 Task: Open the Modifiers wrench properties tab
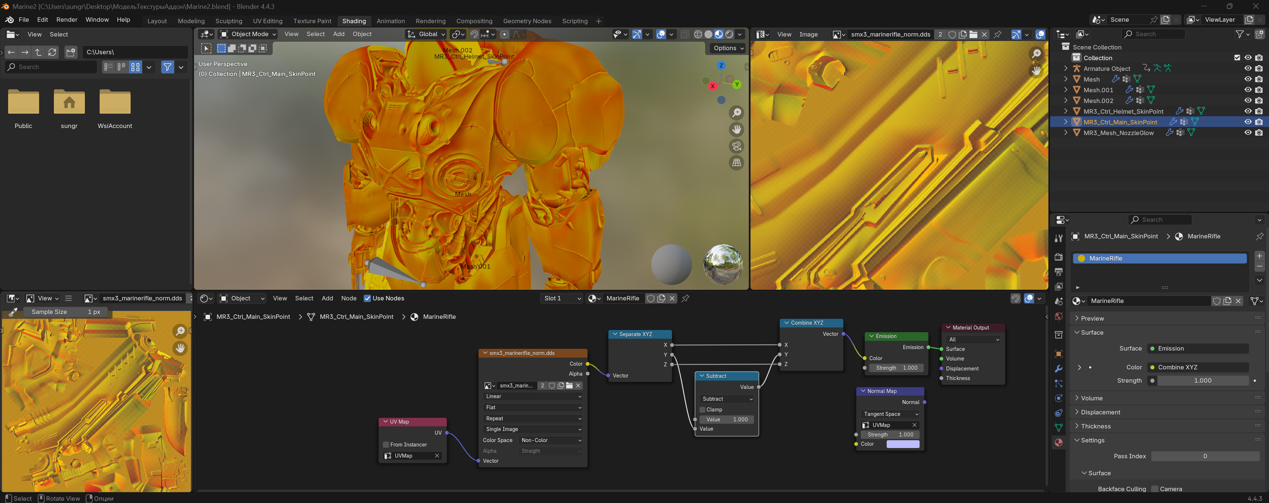(x=1058, y=369)
